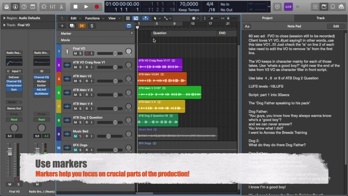
Task: Open the AdLimit plugin slot
Action: click(x=41, y=90)
